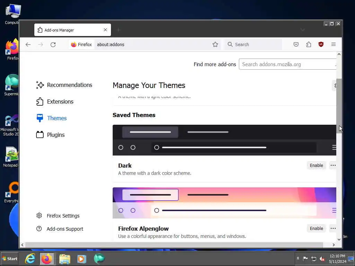Click the Recommendations sparkle icon
This screenshot has width=355, height=266.
(40, 85)
